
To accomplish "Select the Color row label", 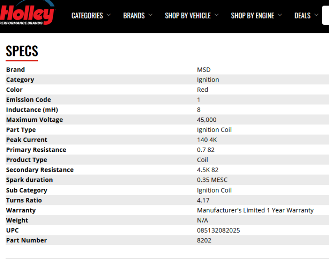I will (14, 90).
